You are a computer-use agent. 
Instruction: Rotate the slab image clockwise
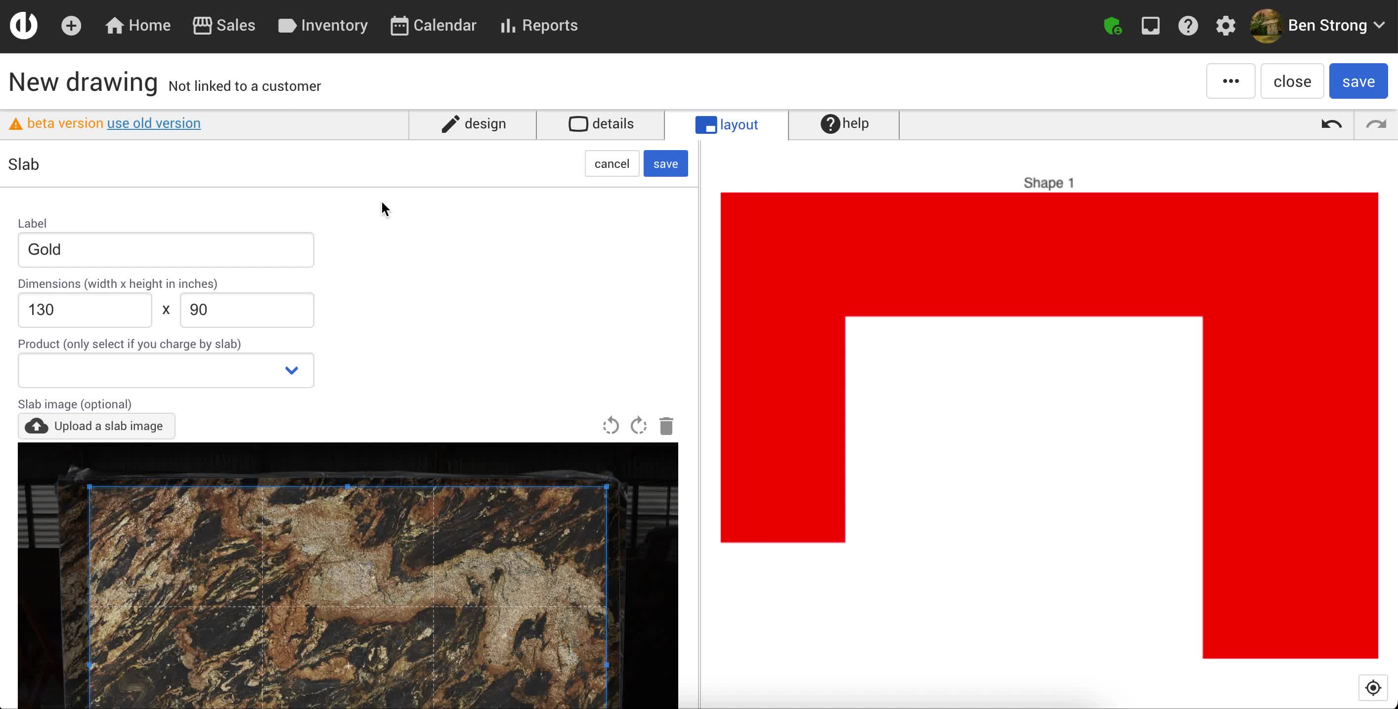click(x=638, y=426)
